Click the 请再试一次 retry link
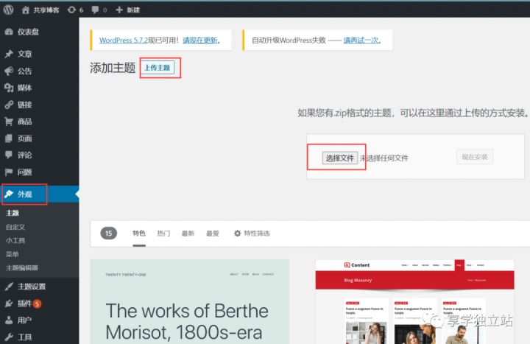Screen dimensions: 530x344 coord(362,41)
